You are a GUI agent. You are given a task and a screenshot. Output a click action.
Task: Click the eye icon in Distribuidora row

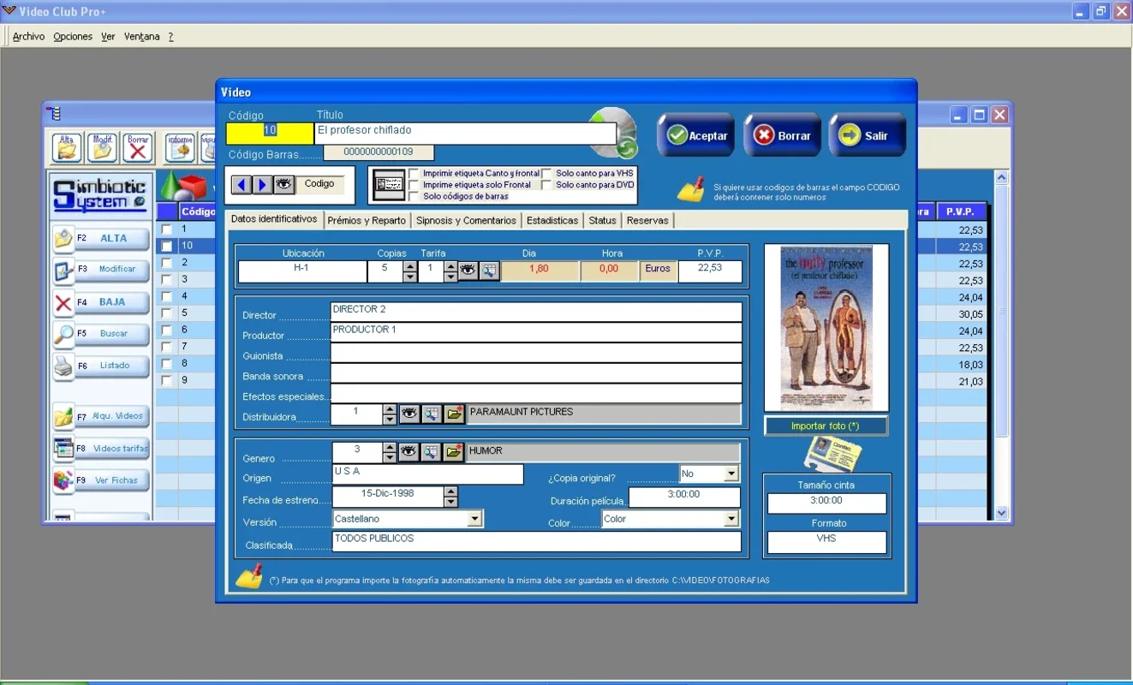pos(409,414)
